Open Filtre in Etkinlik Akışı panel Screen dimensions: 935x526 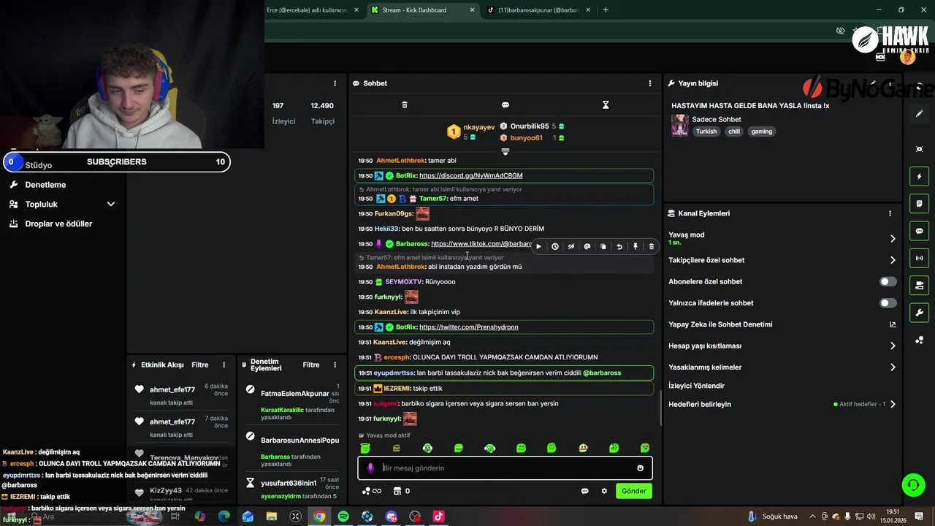tap(200, 365)
